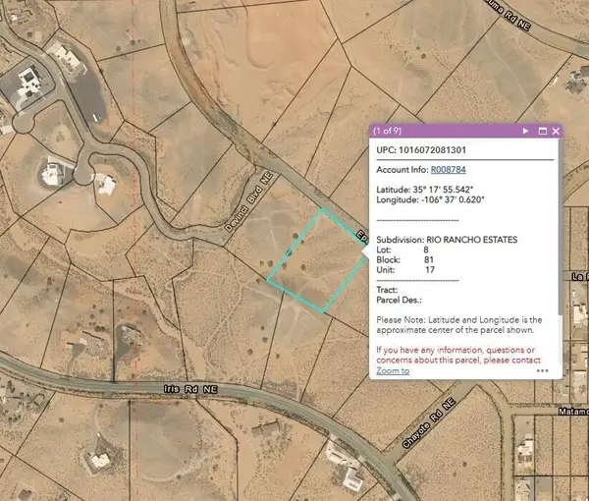Click the Iris Rd NE map label
589x501 pixels.
190,389
